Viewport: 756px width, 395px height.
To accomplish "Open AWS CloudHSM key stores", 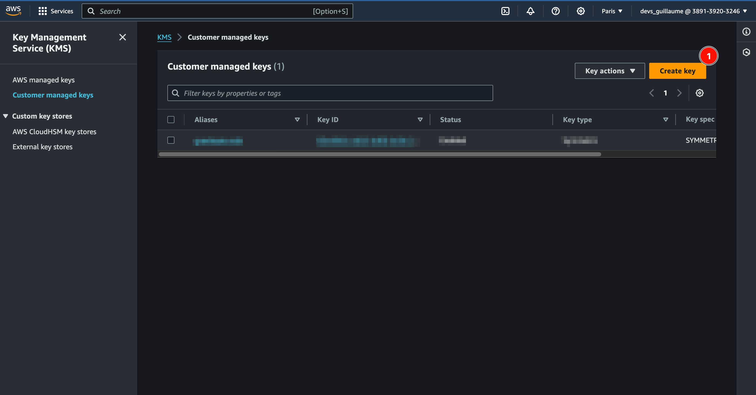I will 54,132.
